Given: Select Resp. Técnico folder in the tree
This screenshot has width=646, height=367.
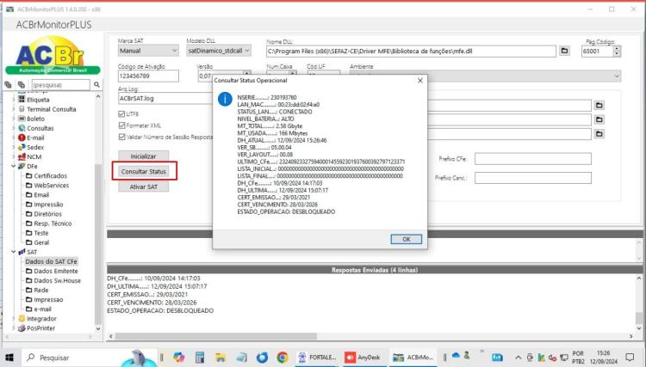Looking at the screenshot, I should tap(53, 223).
